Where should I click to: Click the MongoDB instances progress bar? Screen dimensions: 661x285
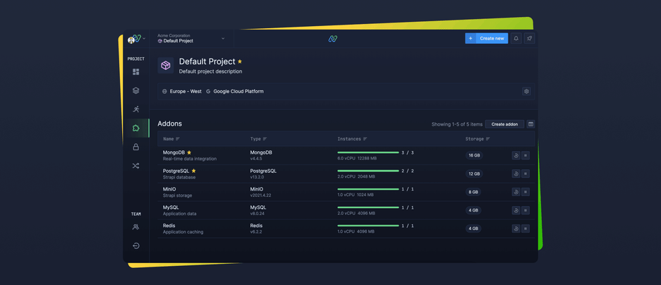point(368,152)
